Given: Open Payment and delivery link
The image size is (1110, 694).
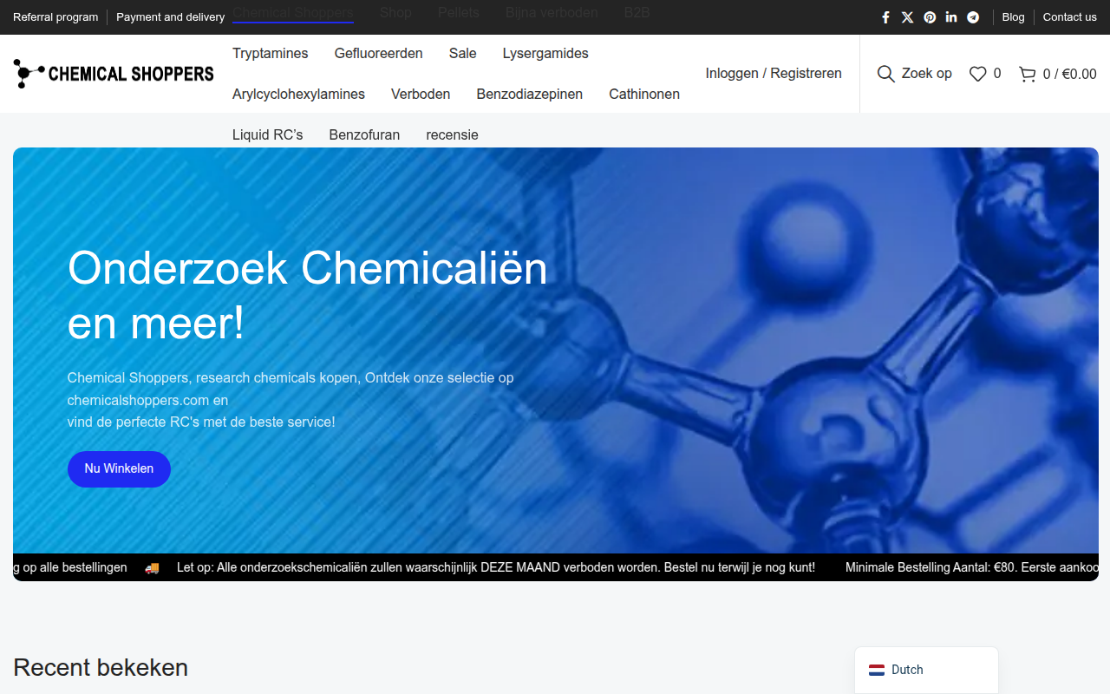Looking at the screenshot, I should tap(170, 17).
